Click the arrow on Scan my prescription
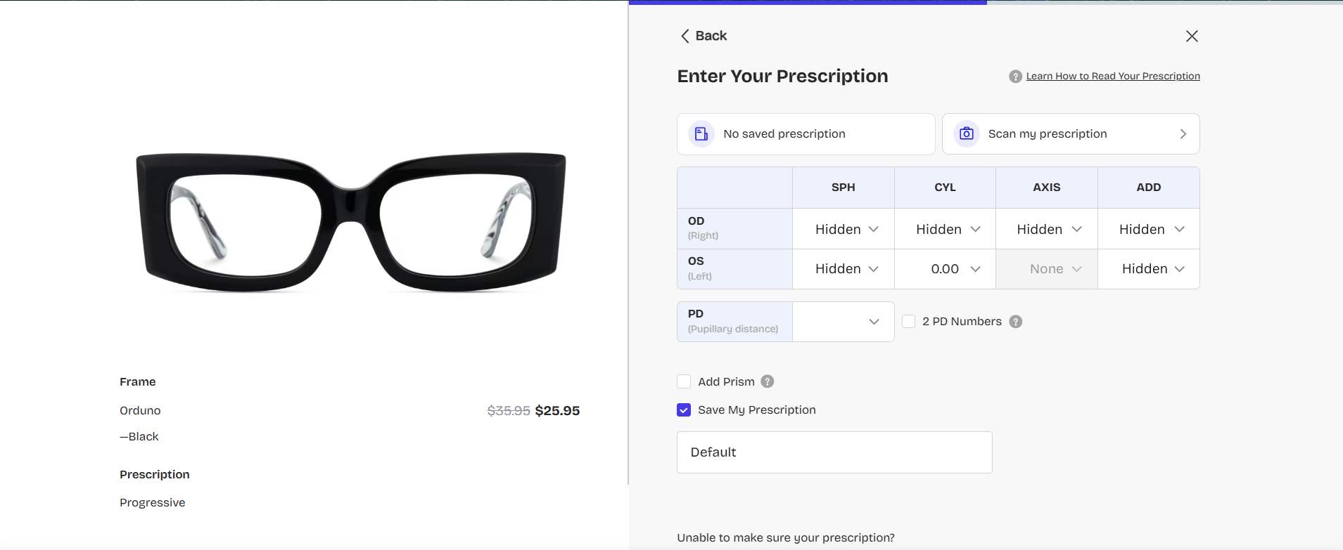 [1183, 133]
